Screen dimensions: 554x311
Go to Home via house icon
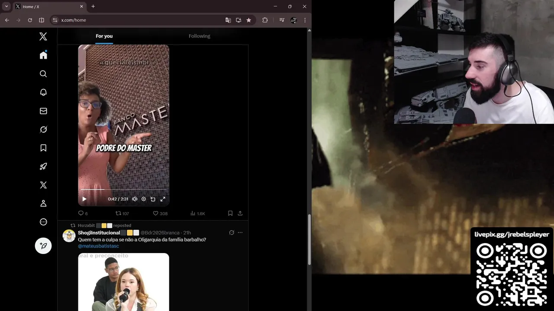click(x=43, y=55)
